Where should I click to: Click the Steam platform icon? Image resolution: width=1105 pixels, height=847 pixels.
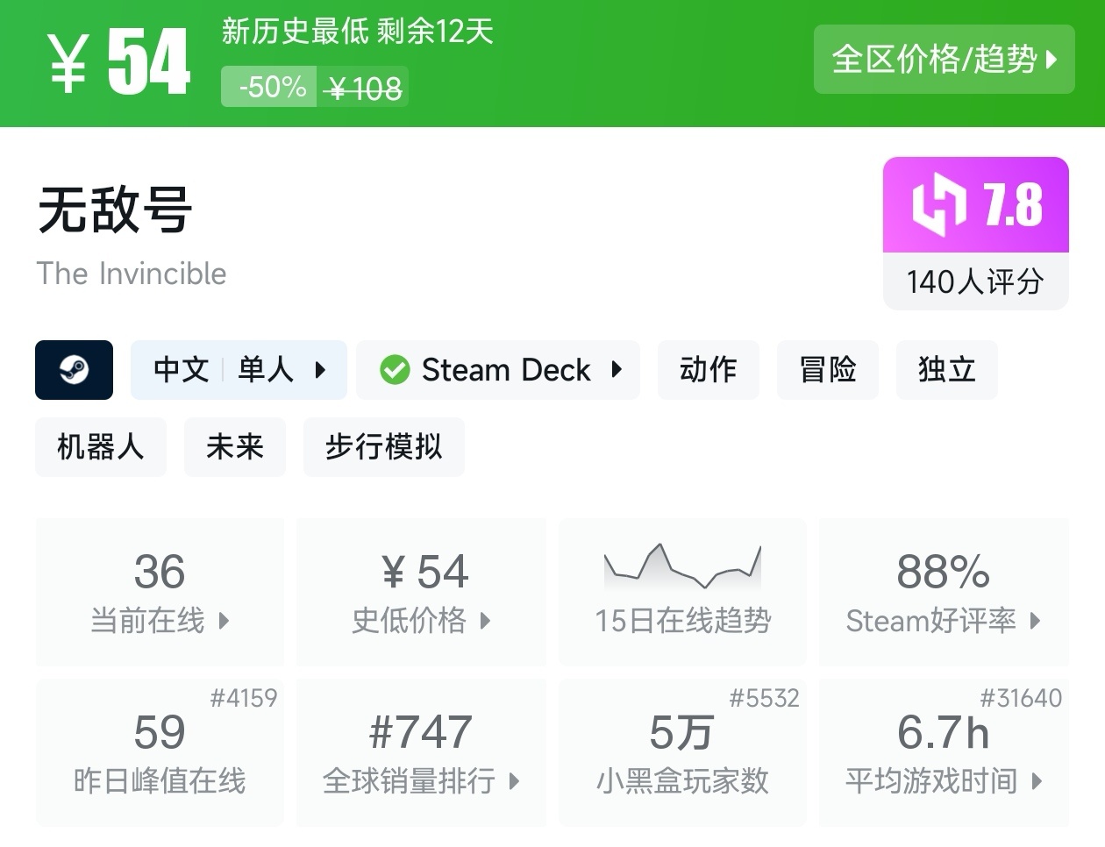point(74,370)
